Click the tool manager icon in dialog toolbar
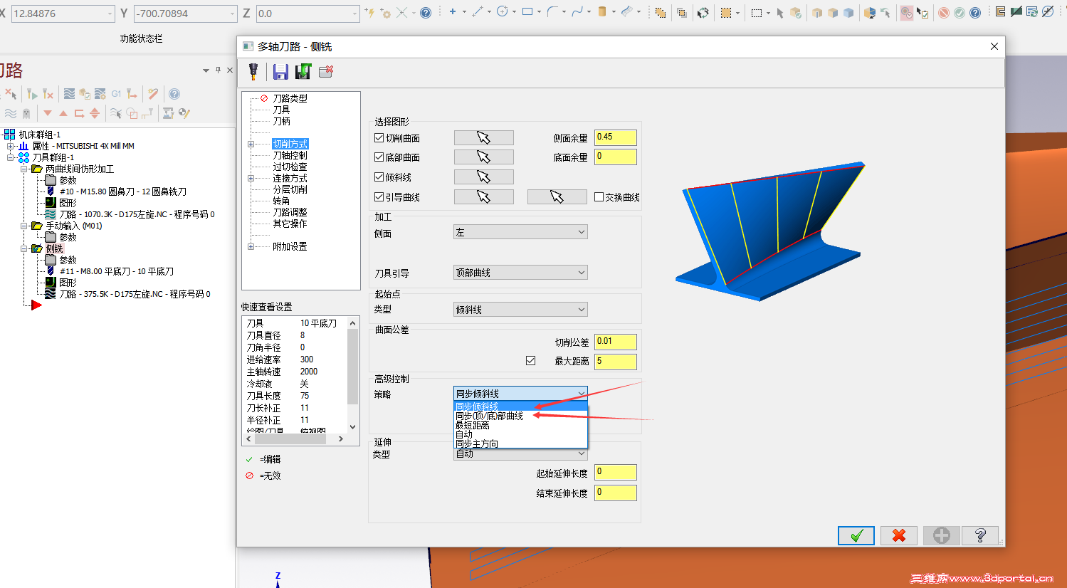This screenshot has width=1067, height=588. tap(253, 71)
